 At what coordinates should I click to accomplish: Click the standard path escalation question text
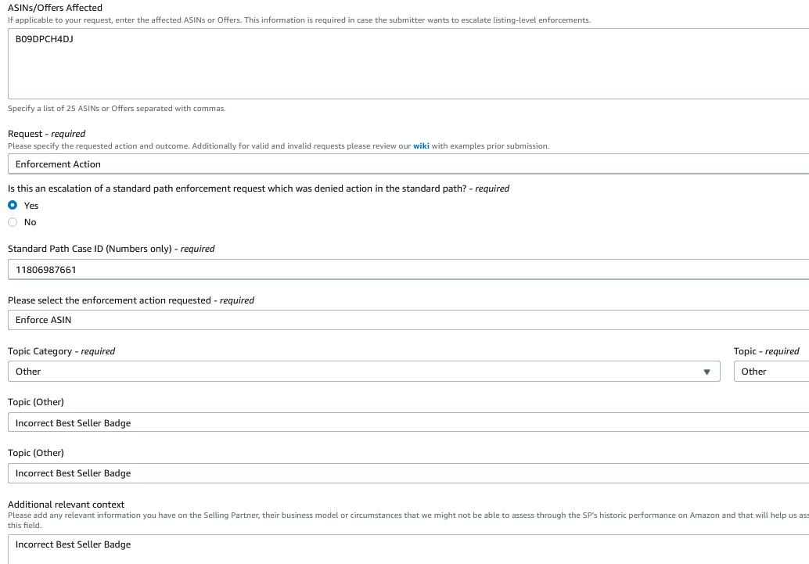pos(258,189)
